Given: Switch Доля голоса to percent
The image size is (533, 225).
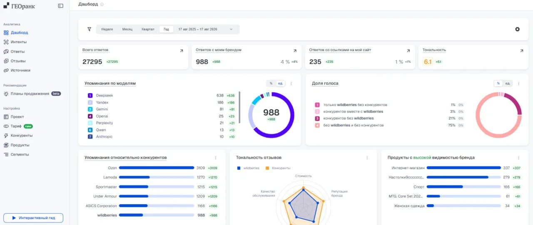Looking at the screenshot, I should pyautogui.click(x=498, y=83).
